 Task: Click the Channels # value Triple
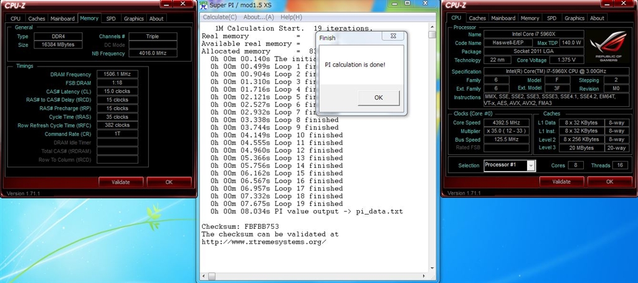[x=153, y=36]
